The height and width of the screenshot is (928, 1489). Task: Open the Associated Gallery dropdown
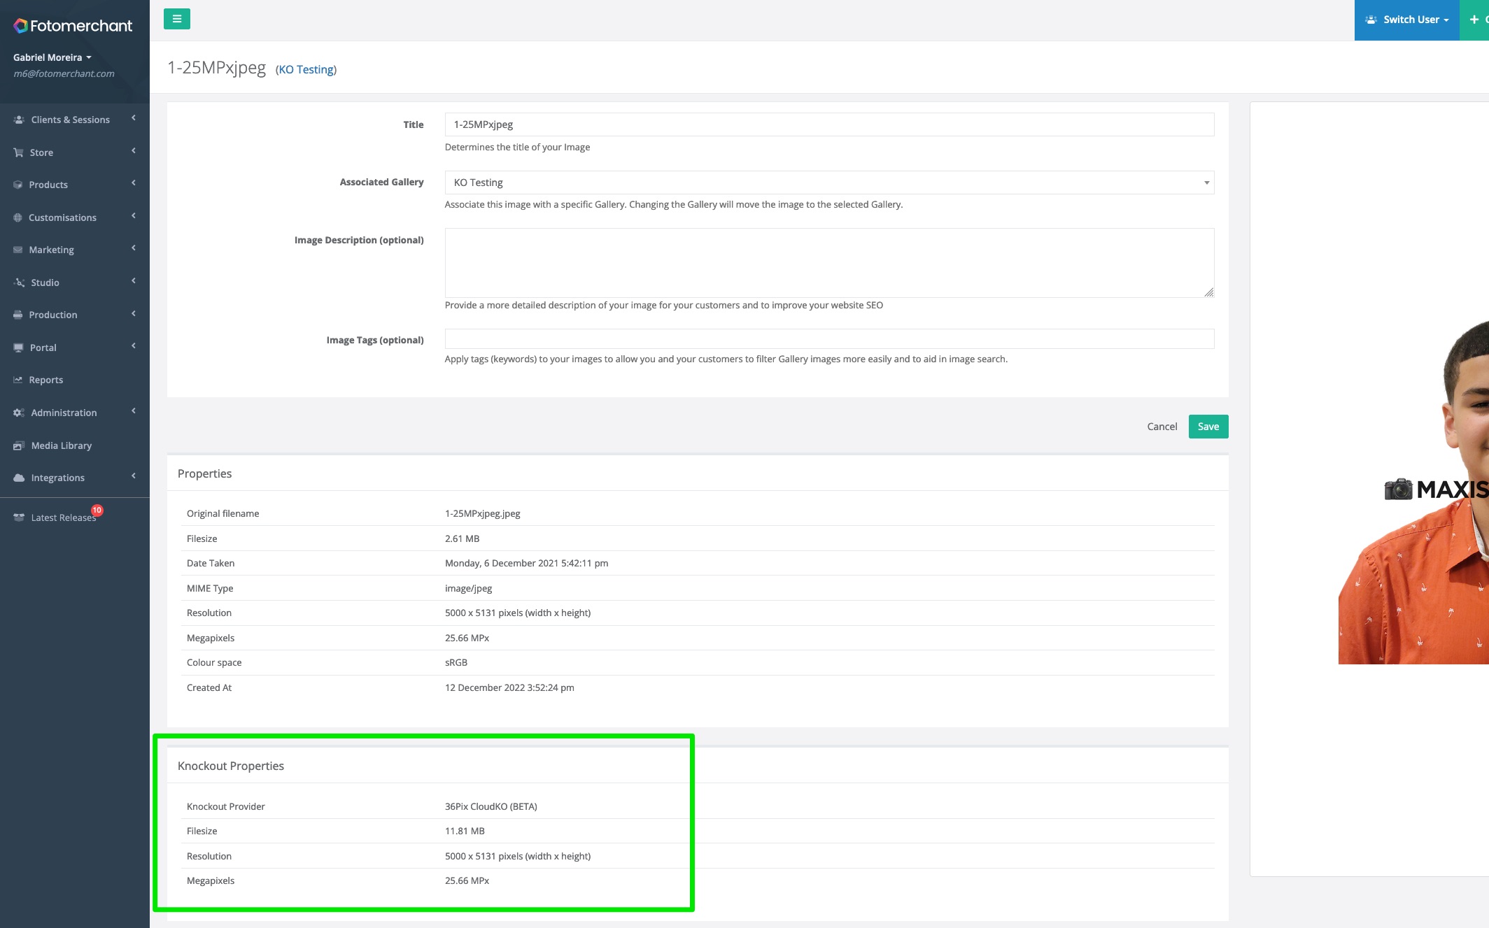click(x=829, y=183)
